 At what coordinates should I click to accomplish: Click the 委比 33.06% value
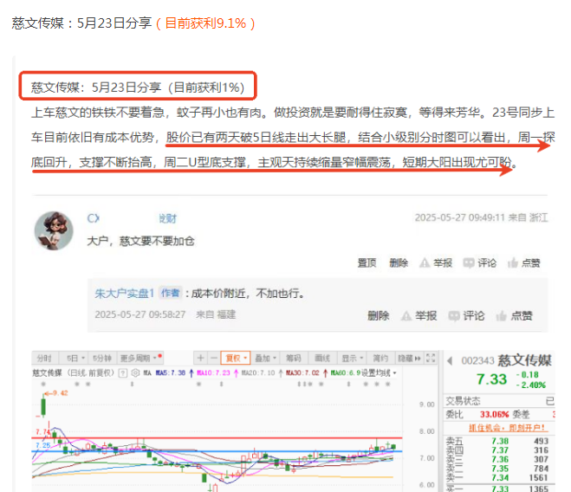494,414
